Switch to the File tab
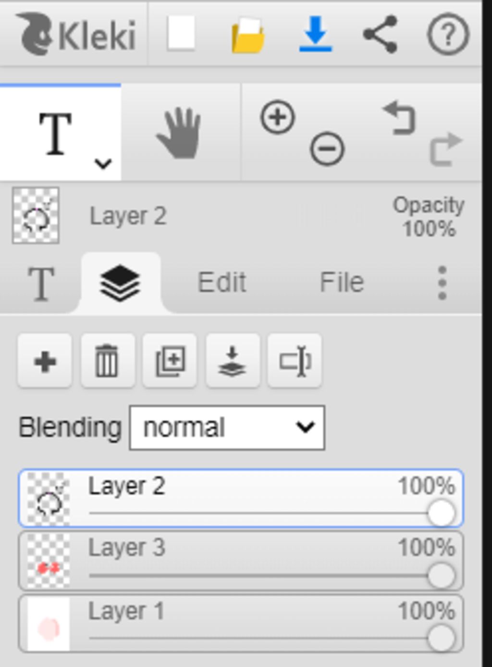Screen dimensions: 492x667 [342, 282]
